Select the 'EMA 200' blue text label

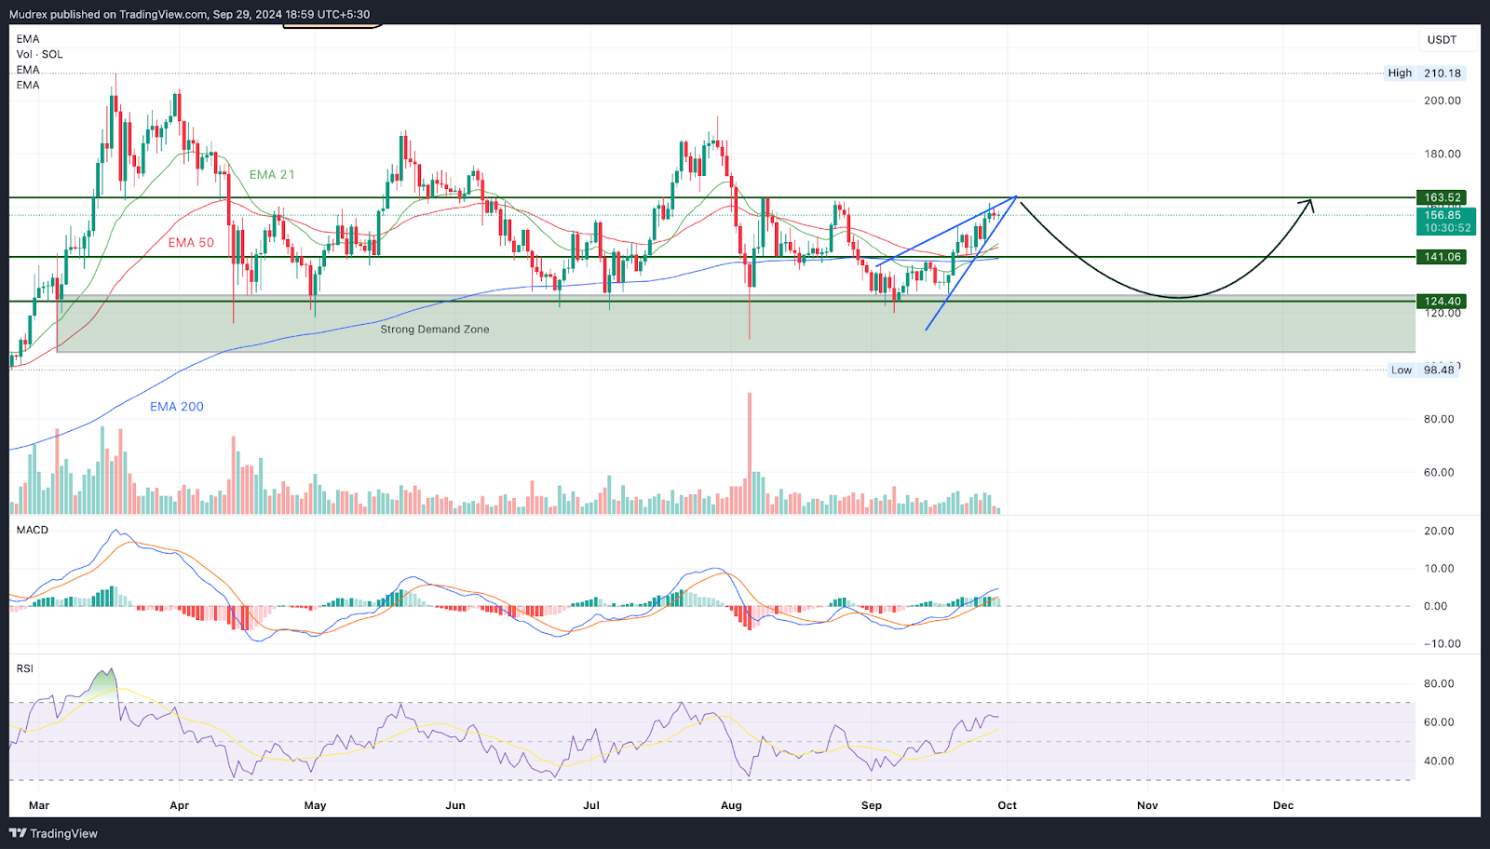[177, 407]
